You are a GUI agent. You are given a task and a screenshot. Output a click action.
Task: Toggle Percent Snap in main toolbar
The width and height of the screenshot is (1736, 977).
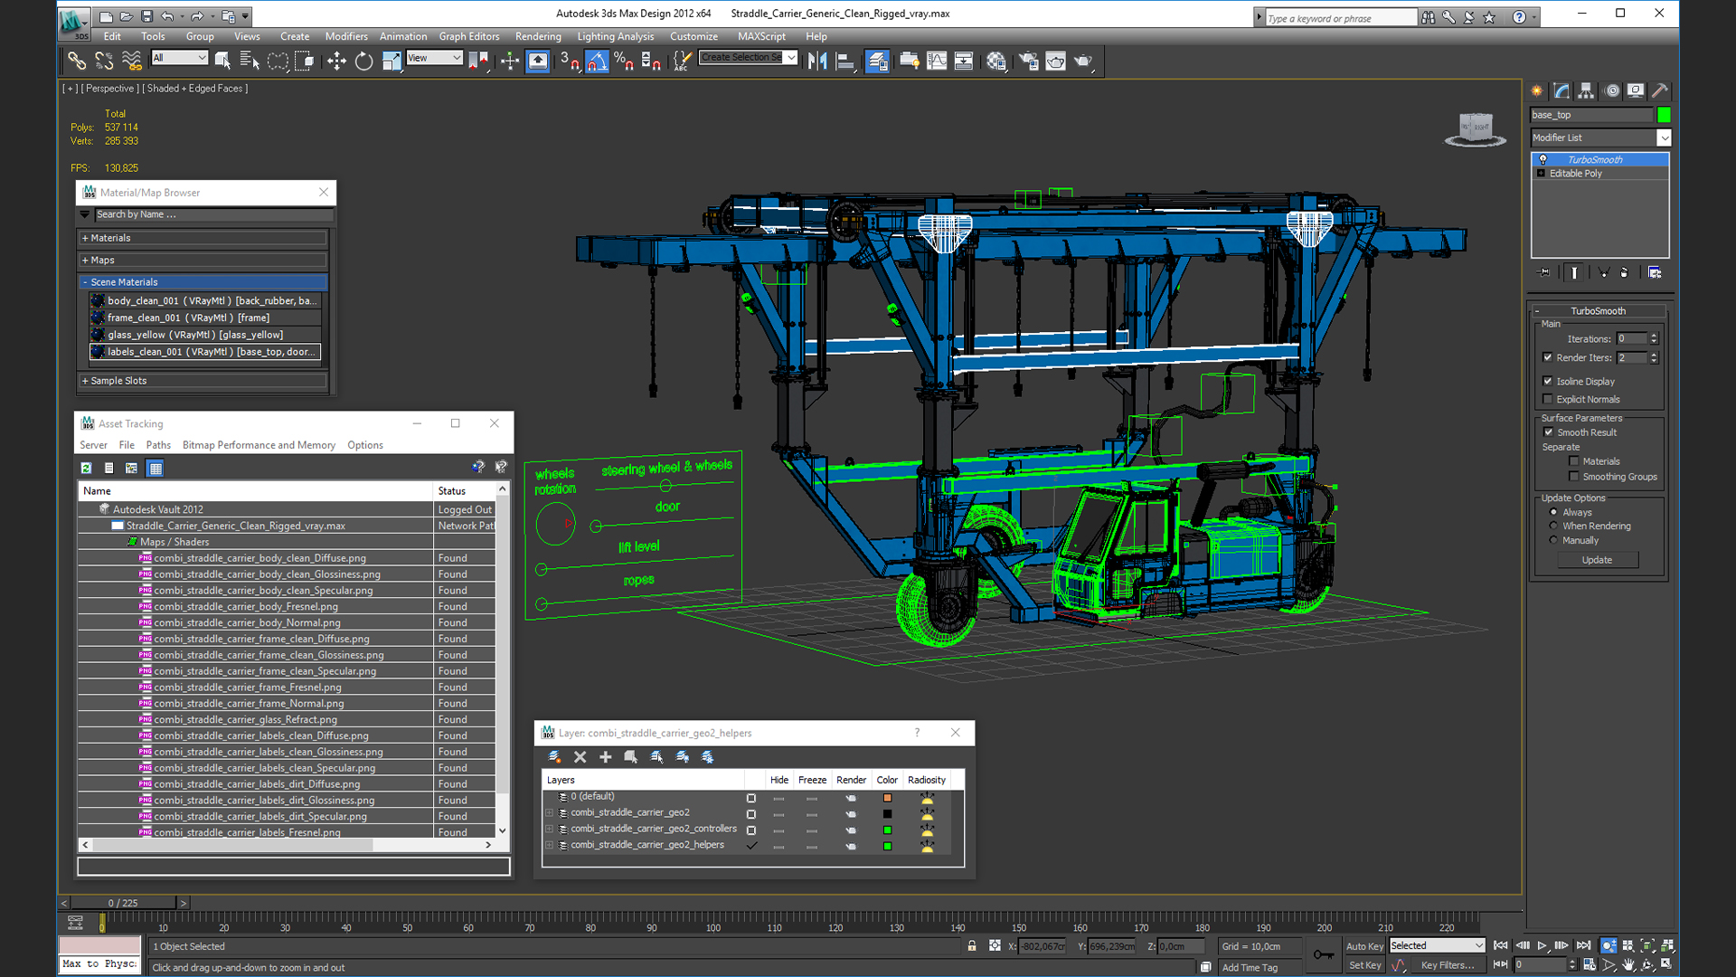pyautogui.click(x=624, y=61)
